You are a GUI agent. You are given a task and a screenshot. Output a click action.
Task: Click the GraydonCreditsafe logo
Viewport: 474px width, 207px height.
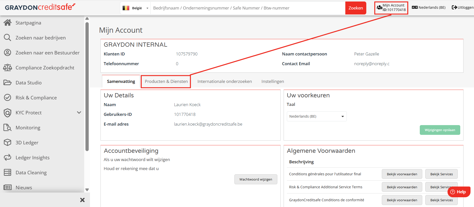click(x=40, y=7)
